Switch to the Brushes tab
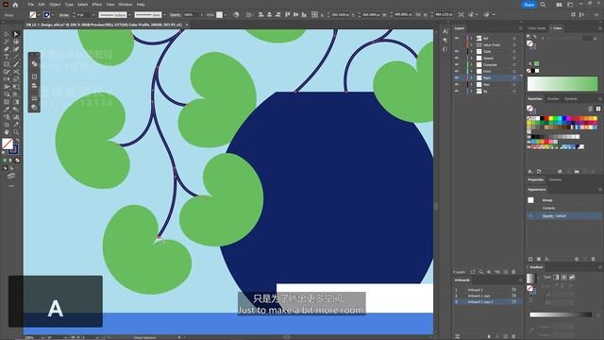The width and height of the screenshot is (604, 340). tap(553, 99)
